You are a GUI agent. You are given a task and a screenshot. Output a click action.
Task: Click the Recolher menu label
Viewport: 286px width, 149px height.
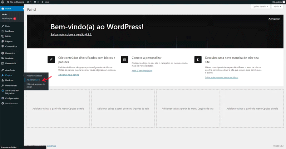[x=12, y=103]
